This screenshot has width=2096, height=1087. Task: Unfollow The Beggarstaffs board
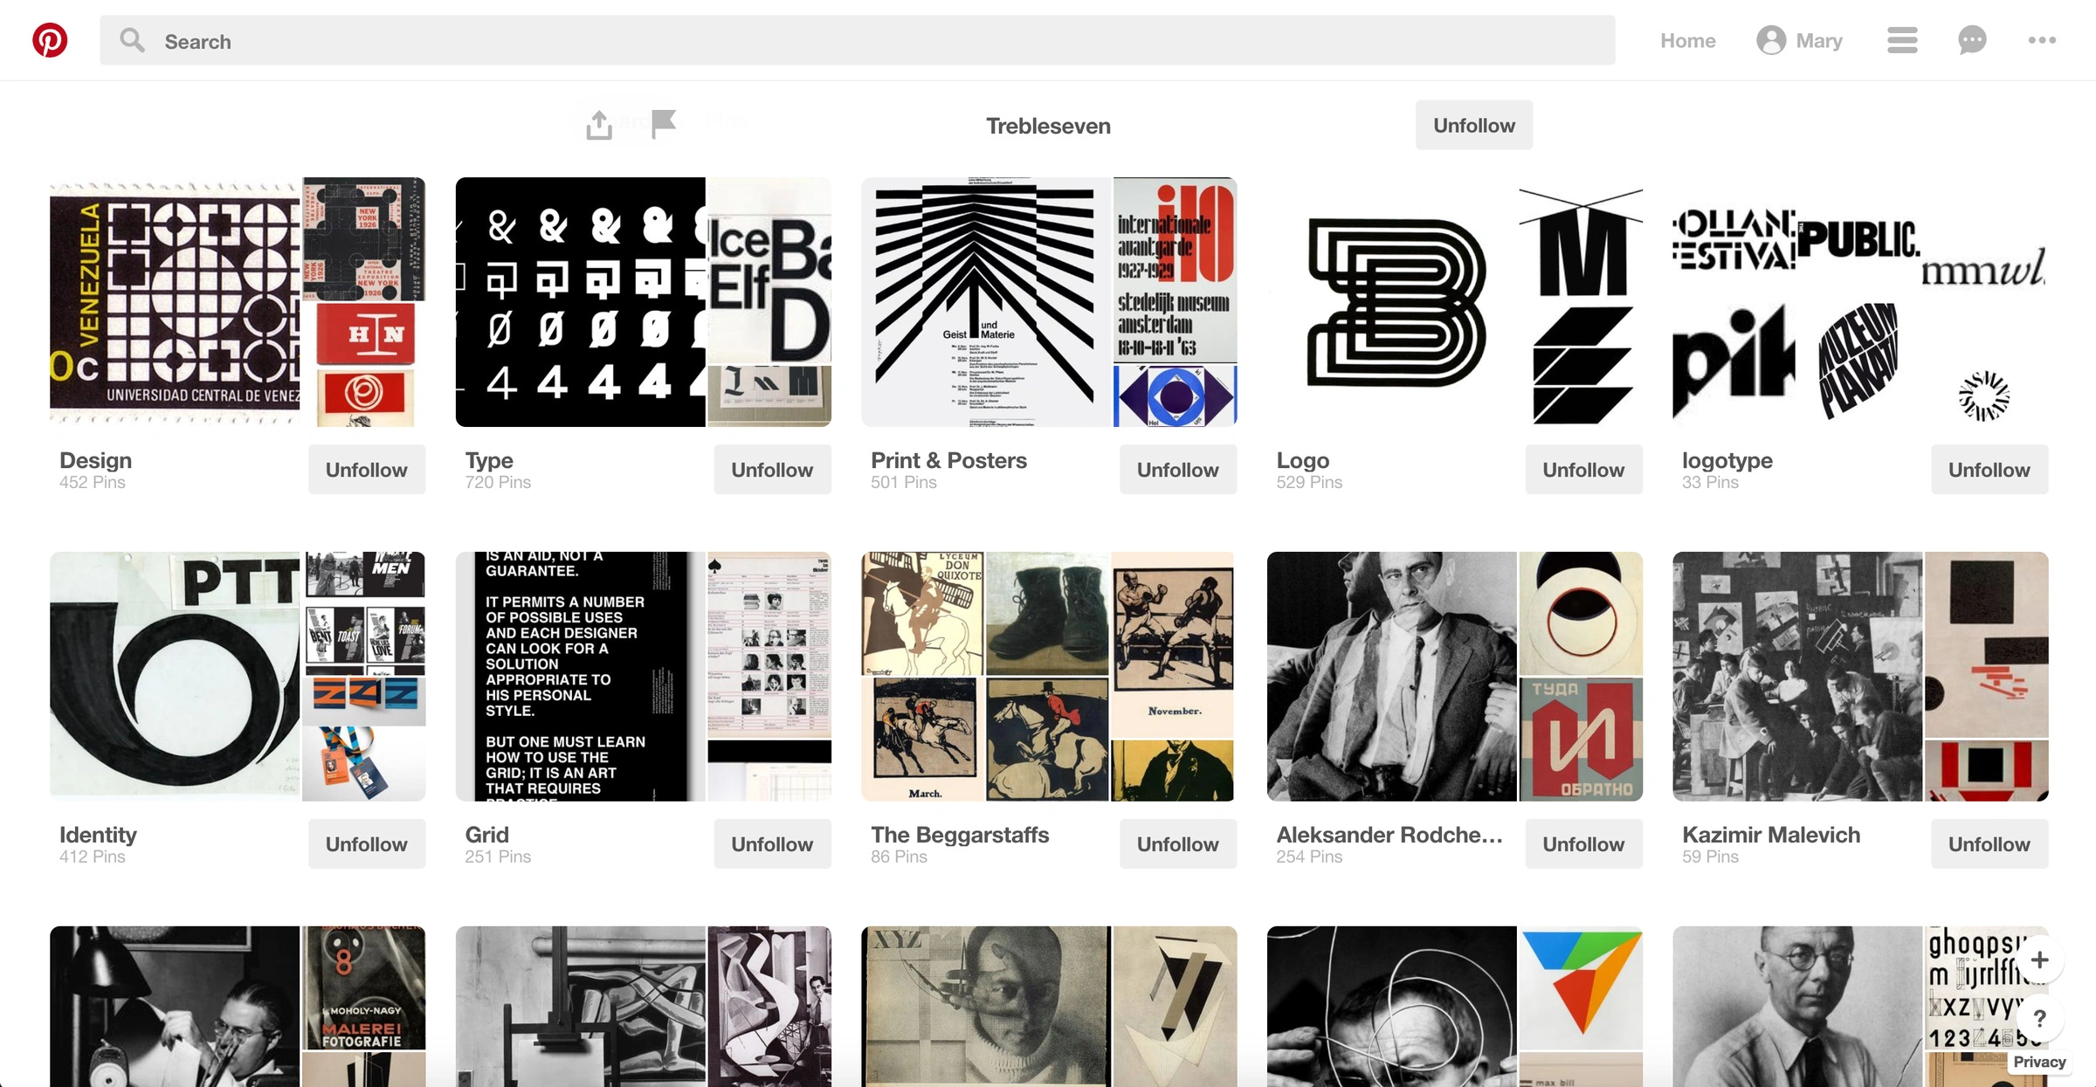(x=1177, y=844)
